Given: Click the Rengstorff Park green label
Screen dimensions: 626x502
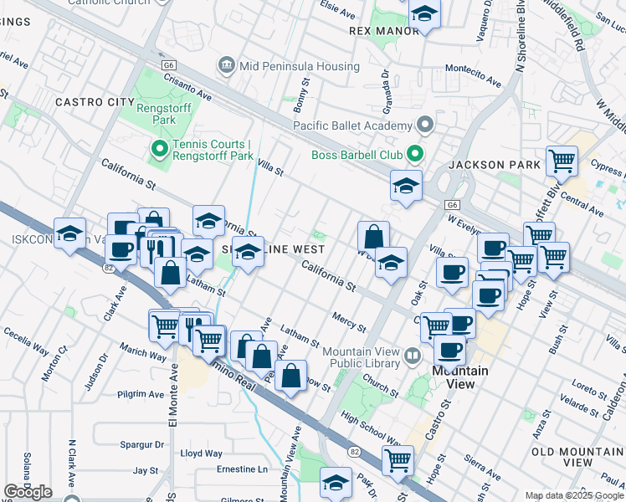Looking at the screenshot, I should click(164, 114).
